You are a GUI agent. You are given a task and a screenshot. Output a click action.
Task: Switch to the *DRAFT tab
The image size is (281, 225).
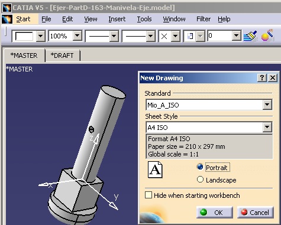pos(62,56)
